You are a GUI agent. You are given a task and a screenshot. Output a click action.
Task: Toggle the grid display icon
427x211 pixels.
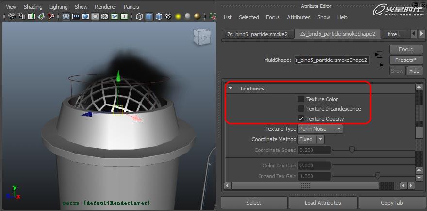click(66, 16)
